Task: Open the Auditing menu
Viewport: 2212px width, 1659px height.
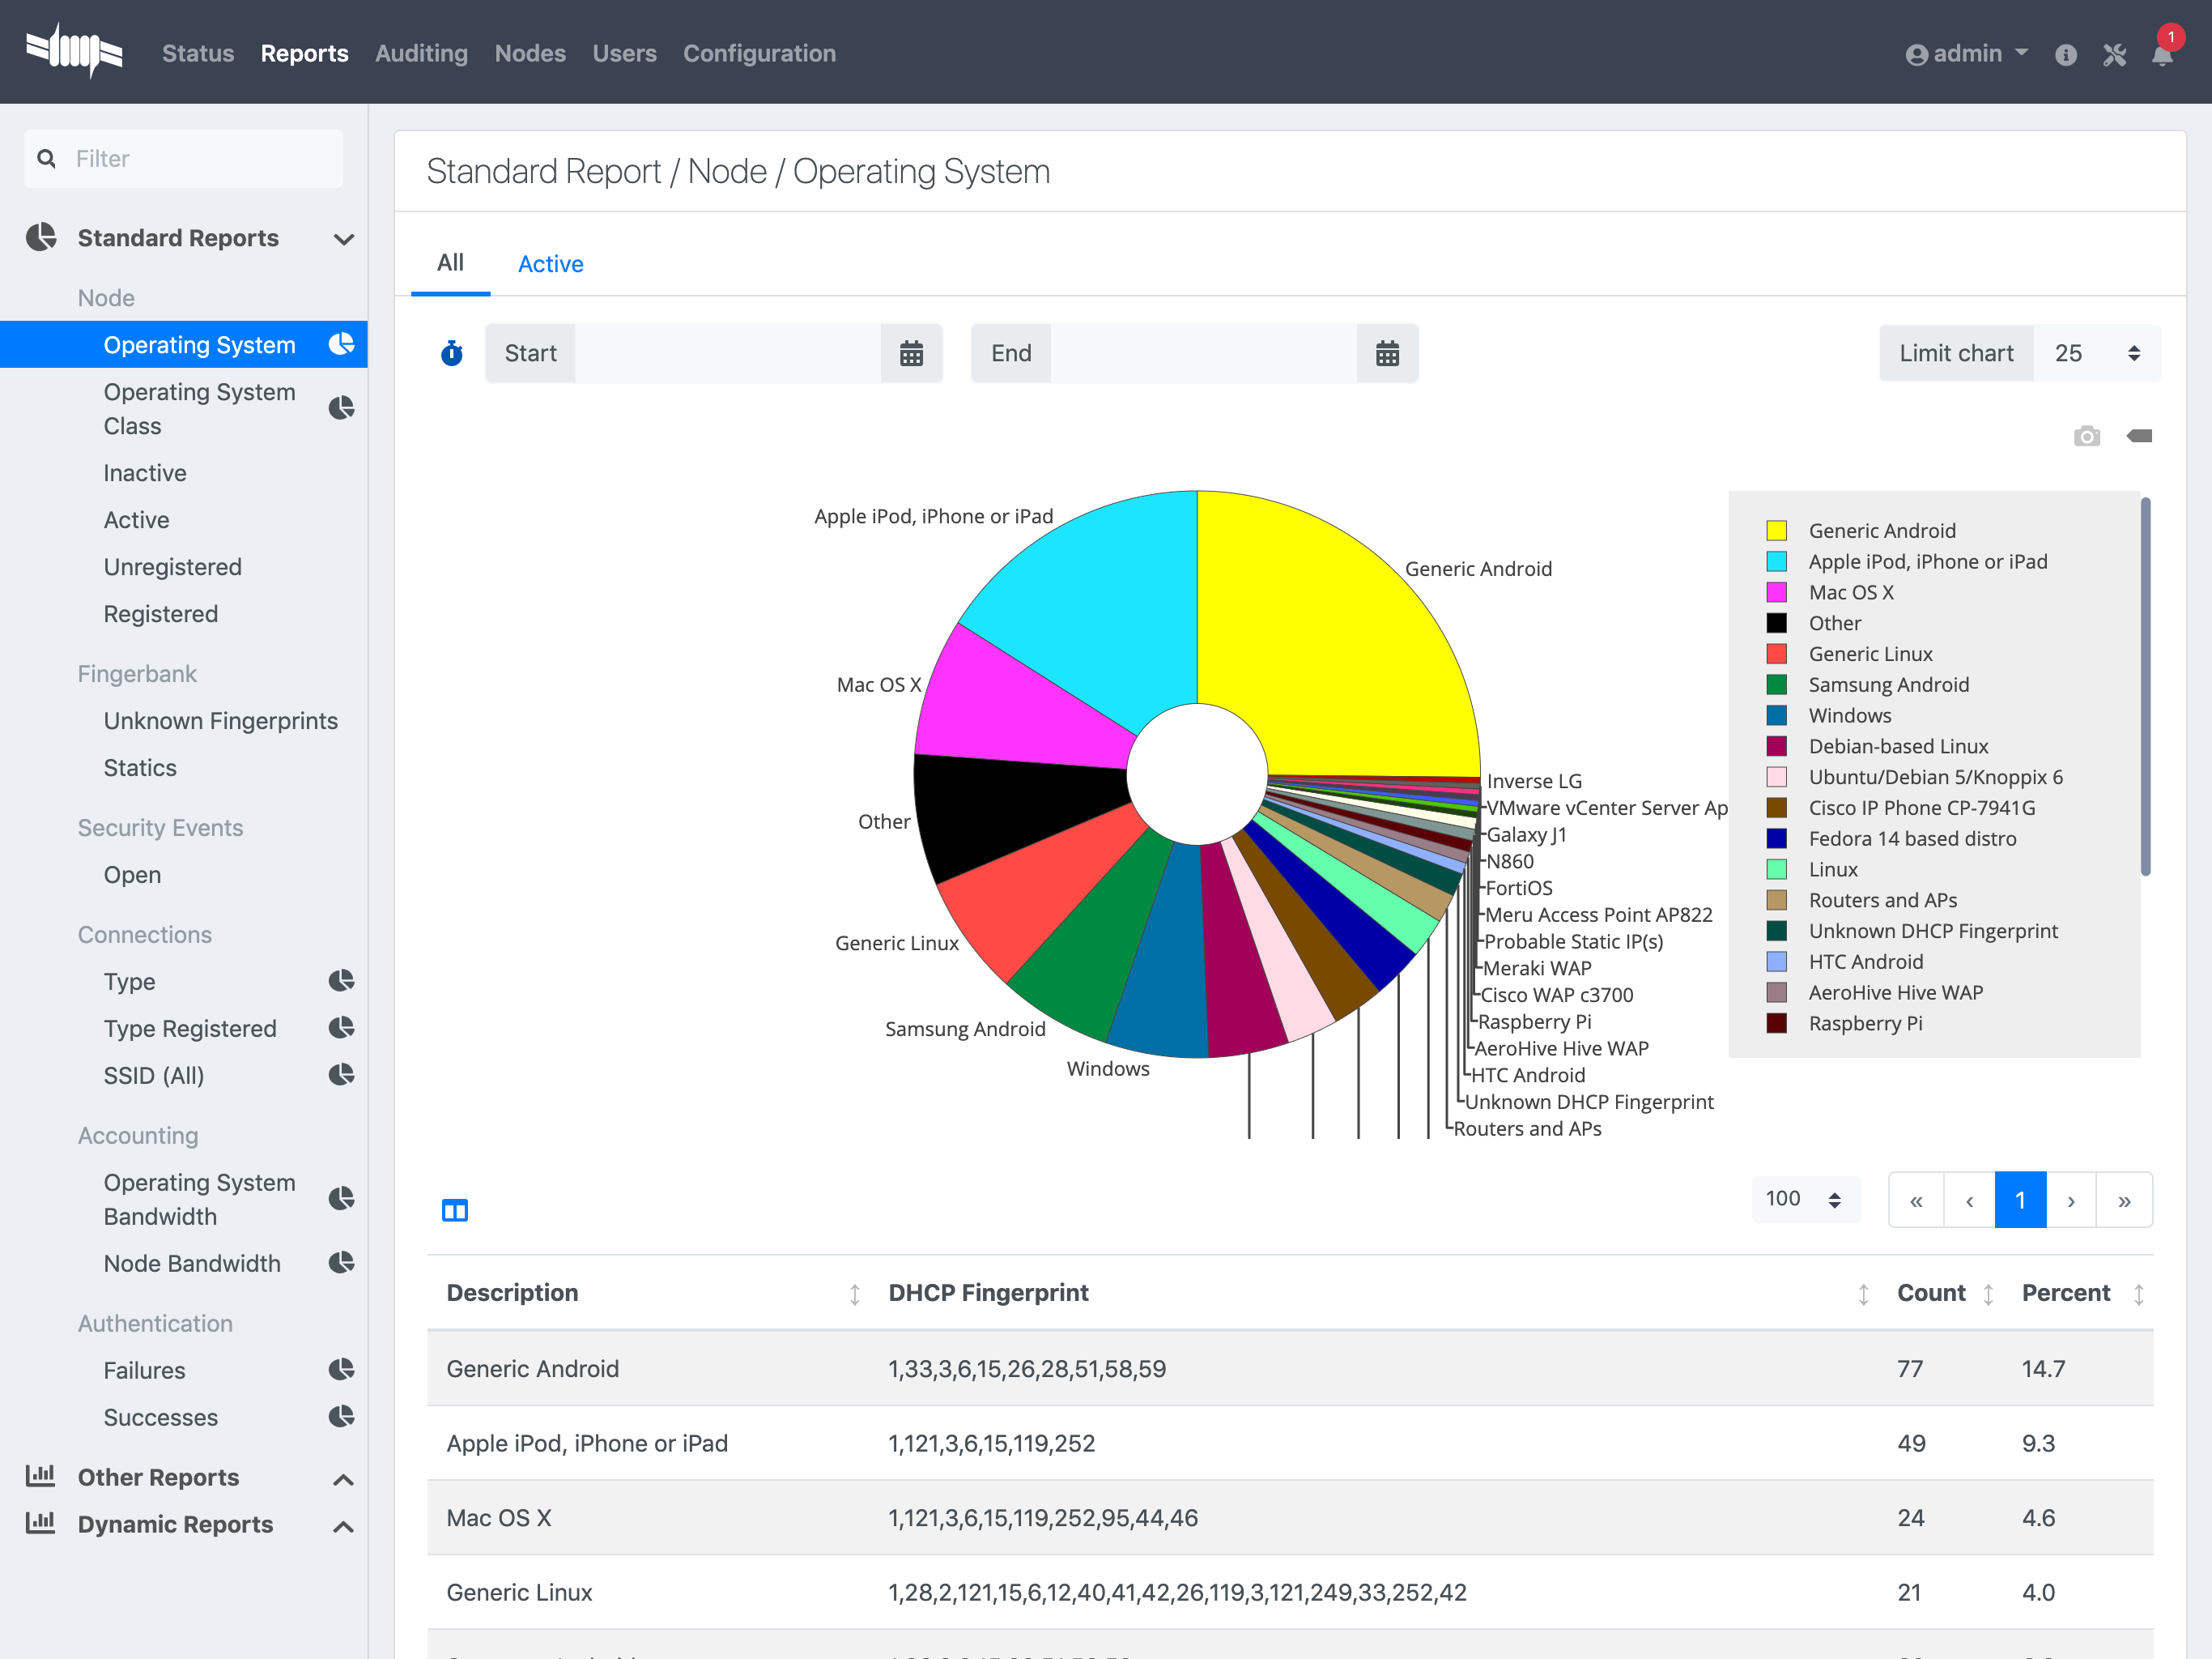Action: click(421, 54)
